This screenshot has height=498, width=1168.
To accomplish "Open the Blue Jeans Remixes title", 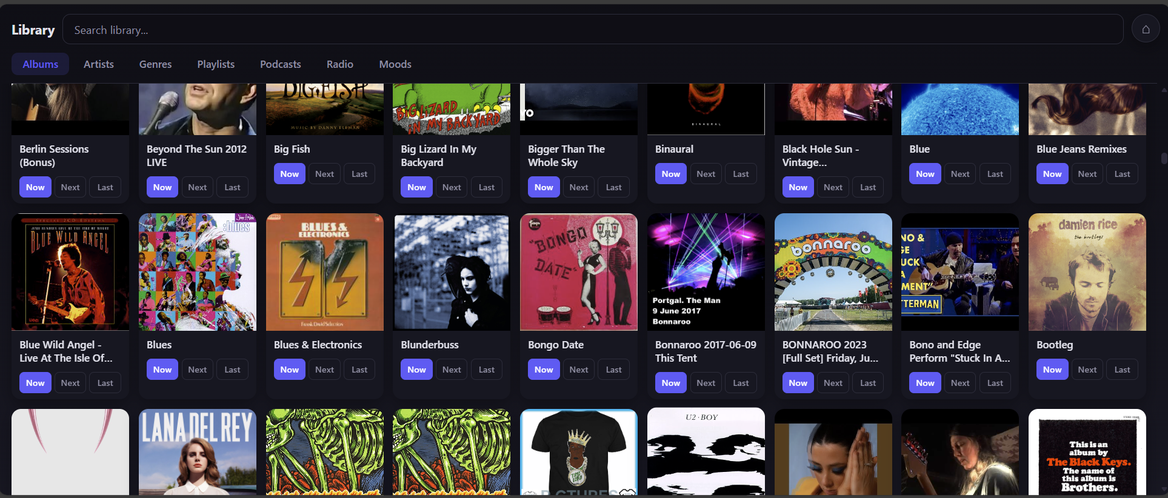I will click(x=1081, y=149).
